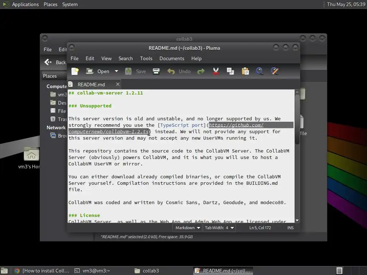This screenshot has height=275, width=367.
Task: Open the Places menu in top panel
Action: point(50,4)
